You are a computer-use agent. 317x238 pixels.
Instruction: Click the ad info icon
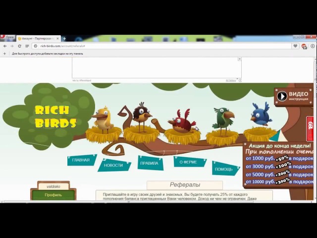tap(240, 80)
